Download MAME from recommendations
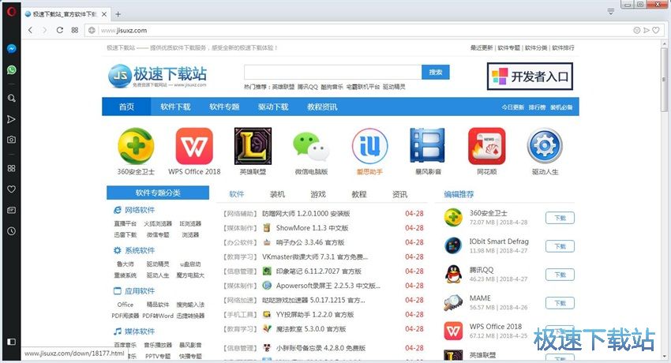The image size is (671, 363). click(x=560, y=303)
